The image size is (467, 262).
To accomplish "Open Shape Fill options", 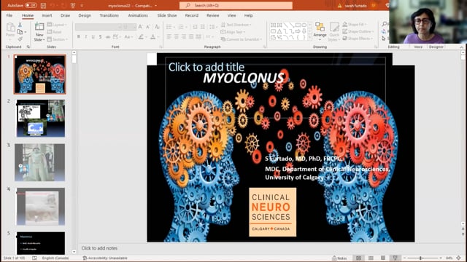I will point(355,24).
